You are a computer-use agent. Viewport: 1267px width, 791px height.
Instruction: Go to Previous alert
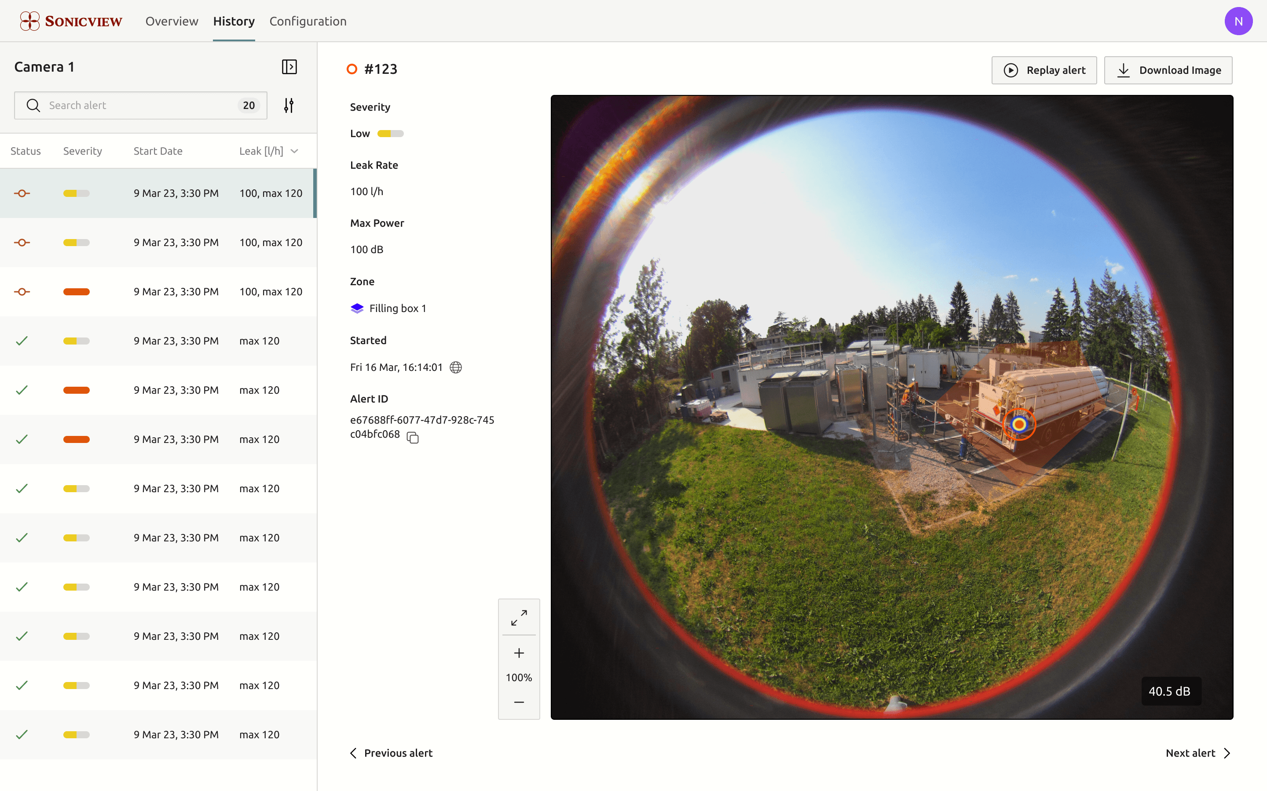click(x=391, y=753)
